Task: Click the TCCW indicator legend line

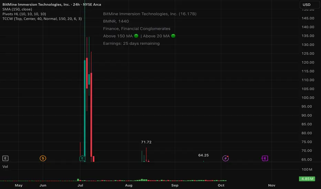Action: [x=42, y=19]
